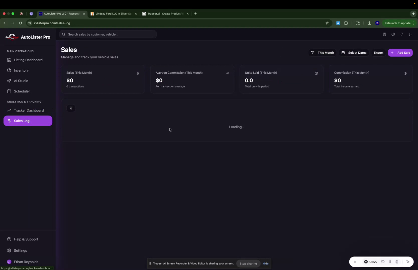Click the Add Sale button

[400, 53]
